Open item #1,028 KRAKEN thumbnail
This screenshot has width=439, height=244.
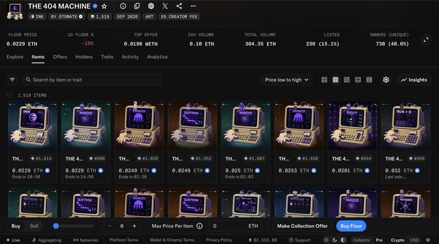point(139,126)
